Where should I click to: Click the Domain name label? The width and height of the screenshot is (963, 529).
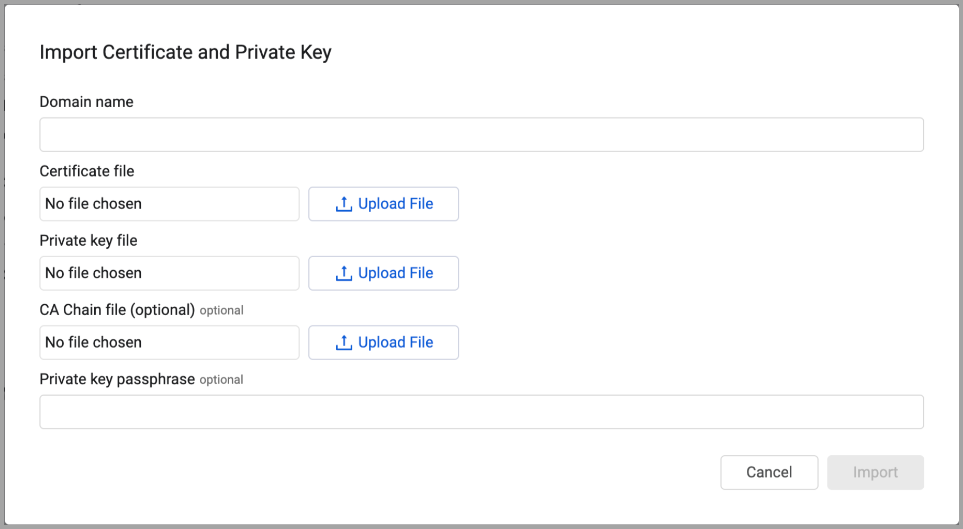coord(86,101)
